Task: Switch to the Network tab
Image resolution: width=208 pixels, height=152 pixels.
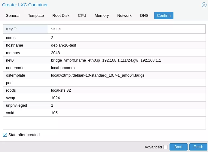Action: 124,16
